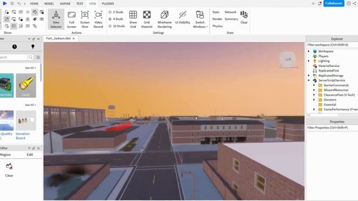Open the MODEL ribbon tab
This screenshot has height=201, width=358.
pyautogui.click(x=49, y=4)
